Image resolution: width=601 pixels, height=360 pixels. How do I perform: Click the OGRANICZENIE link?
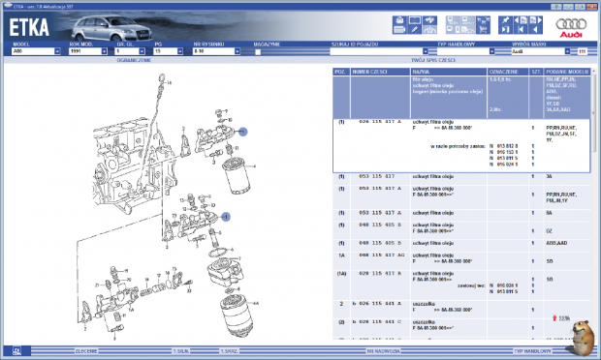134,60
